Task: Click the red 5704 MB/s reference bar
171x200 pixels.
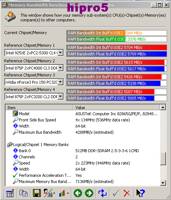Action: [117, 47]
